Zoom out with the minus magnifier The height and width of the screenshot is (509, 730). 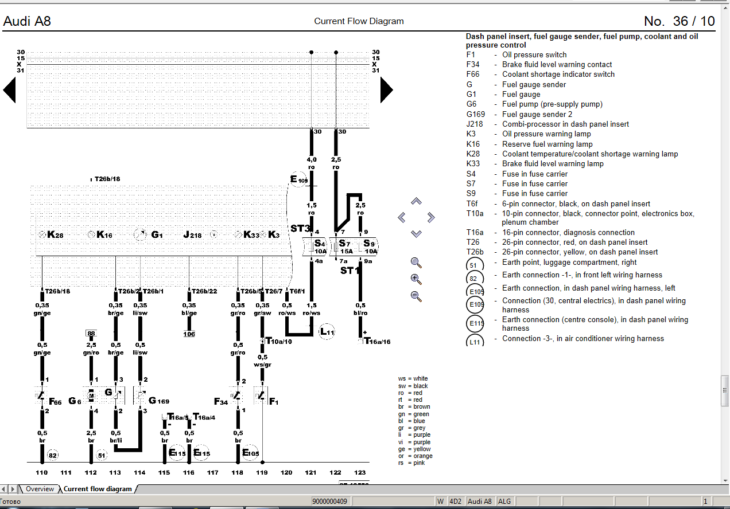coord(417,296)
